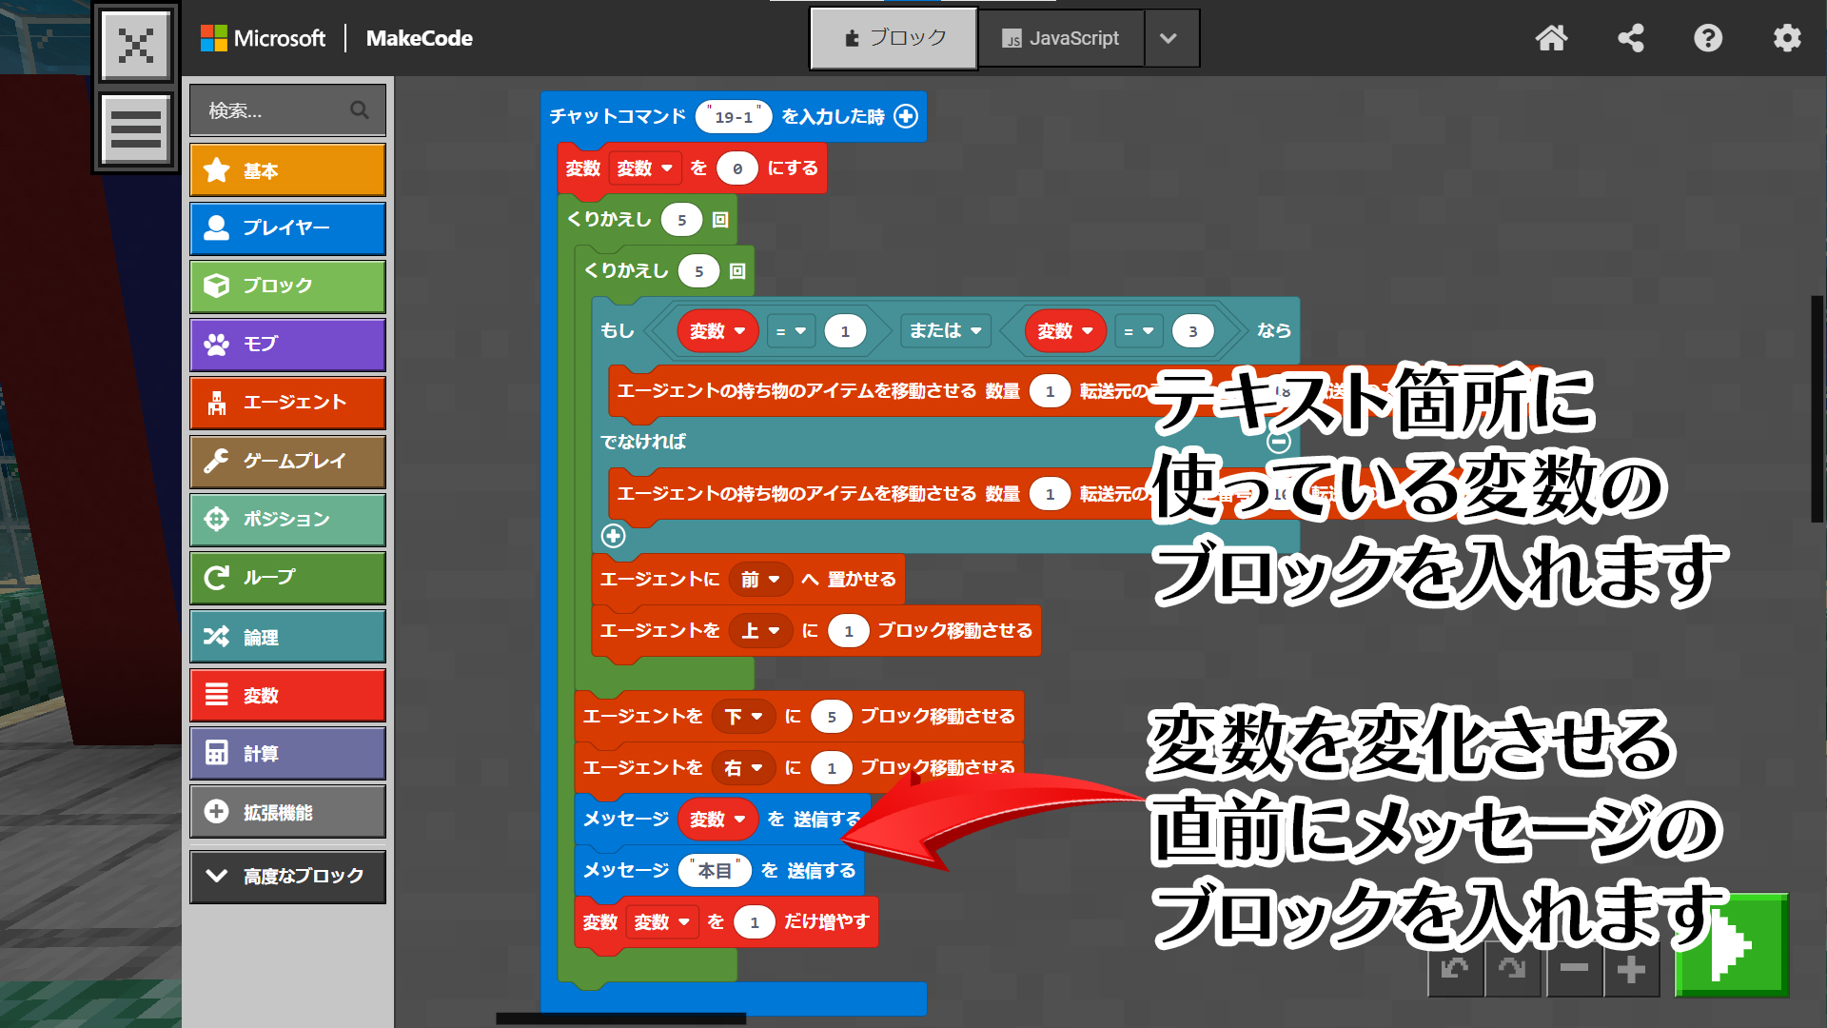Open the または logic operator dropdown
The height and width of the screenshot is (1028, 1827).
[945, 330]
